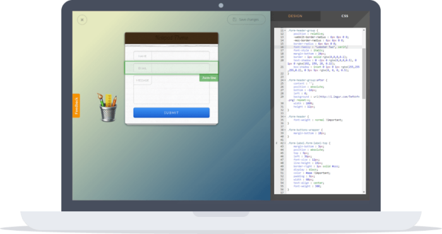This screenshot has height=234, width=442.
Task: Click the blue SUBMIT button
Action: tap(171, 113)
